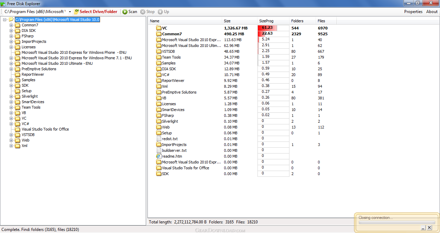The image size is (440, 233).
Task: Click the Team Tools folder icon in list
Action: pos(158,57)
